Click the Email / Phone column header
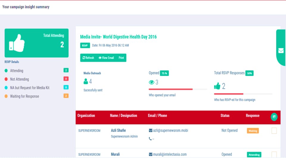This screenshot has height=160, width=286. [157, 116]
